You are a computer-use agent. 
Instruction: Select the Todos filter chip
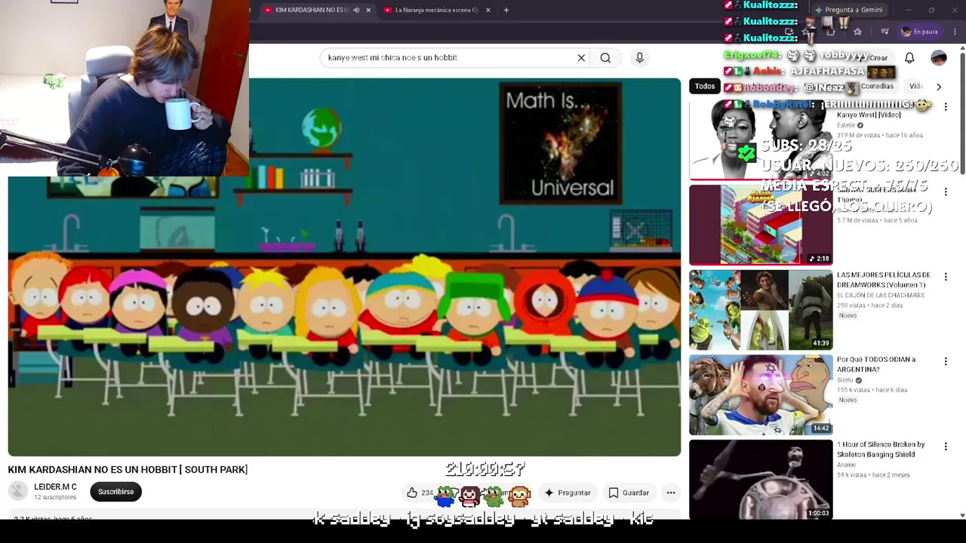coord(705,86)
